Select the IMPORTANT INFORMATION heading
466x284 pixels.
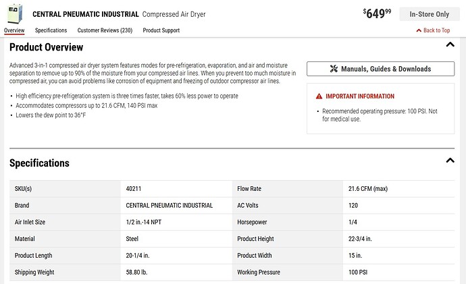pos(360,96)
